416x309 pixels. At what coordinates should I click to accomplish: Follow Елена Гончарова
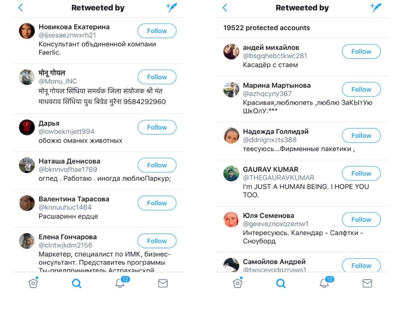pos(157,241)
